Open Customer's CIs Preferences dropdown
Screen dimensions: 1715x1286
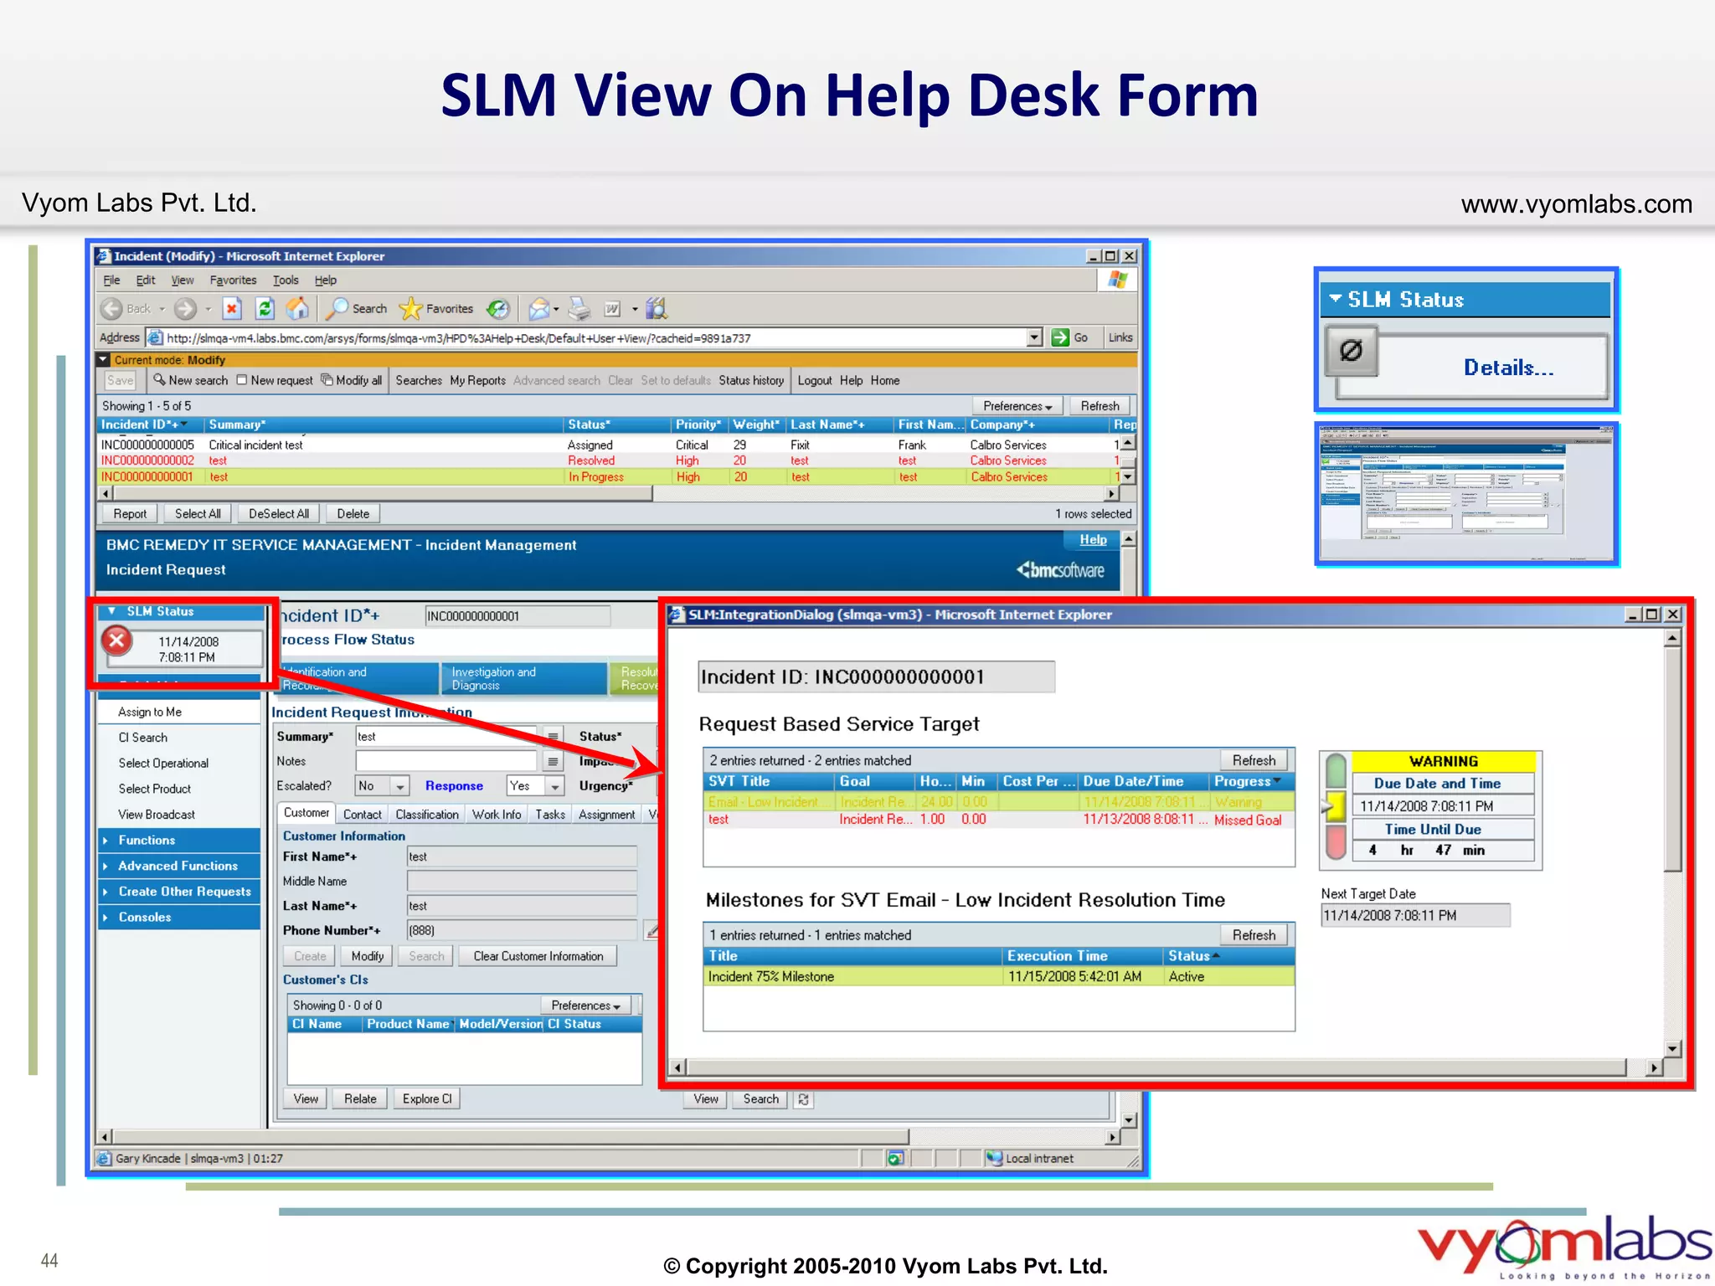586,1006
